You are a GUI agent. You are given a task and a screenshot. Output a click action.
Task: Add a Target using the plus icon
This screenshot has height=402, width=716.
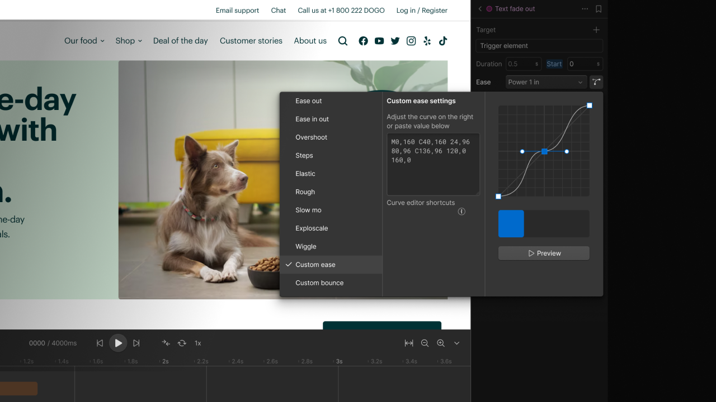point(596,30)
